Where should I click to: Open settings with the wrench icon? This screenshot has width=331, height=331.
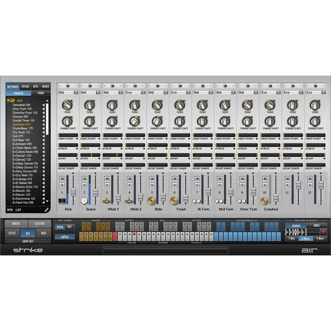click(x=46, y=210)
